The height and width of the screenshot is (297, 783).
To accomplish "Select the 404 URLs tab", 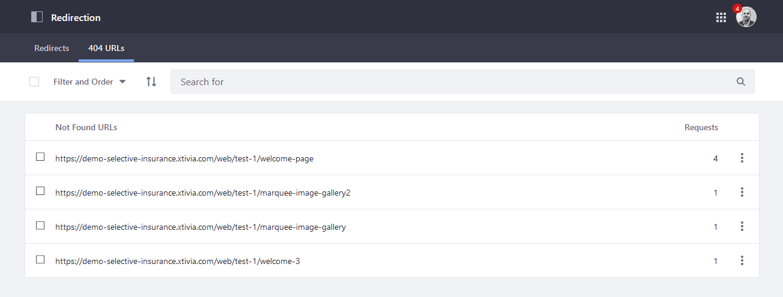I will (x=106, y=48).
